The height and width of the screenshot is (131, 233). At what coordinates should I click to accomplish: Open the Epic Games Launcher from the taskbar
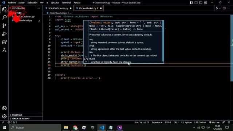[93, 128]
